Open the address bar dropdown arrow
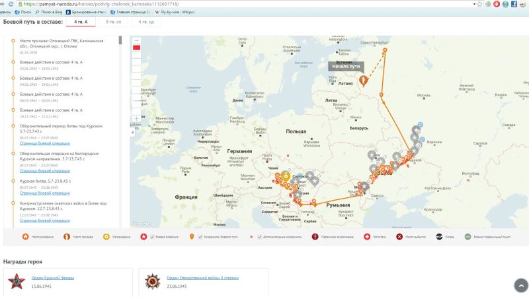The height and width of the screenshot is (297, 529). pyautogui.click(x=474, y=4)
